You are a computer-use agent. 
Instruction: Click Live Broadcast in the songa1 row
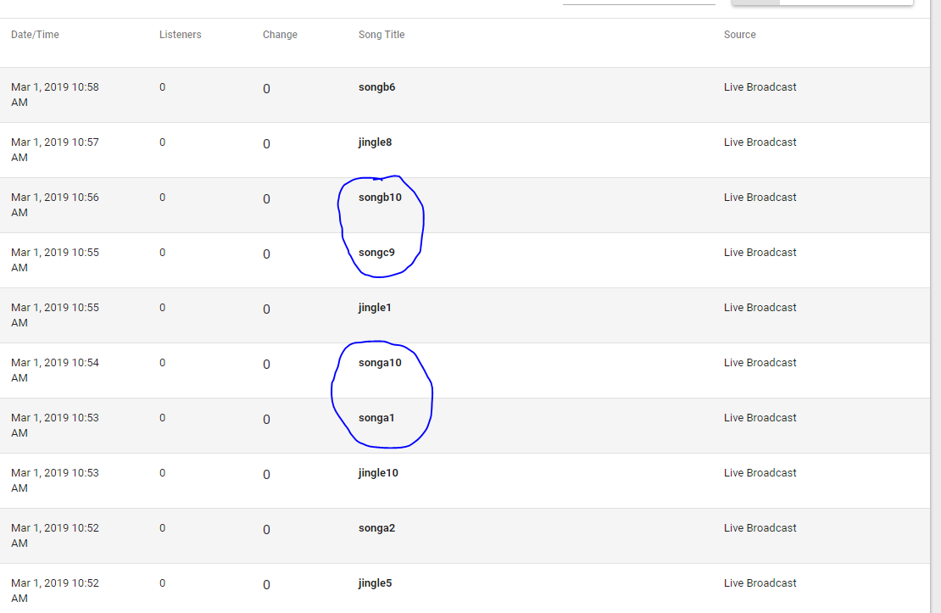pos(760,418)
